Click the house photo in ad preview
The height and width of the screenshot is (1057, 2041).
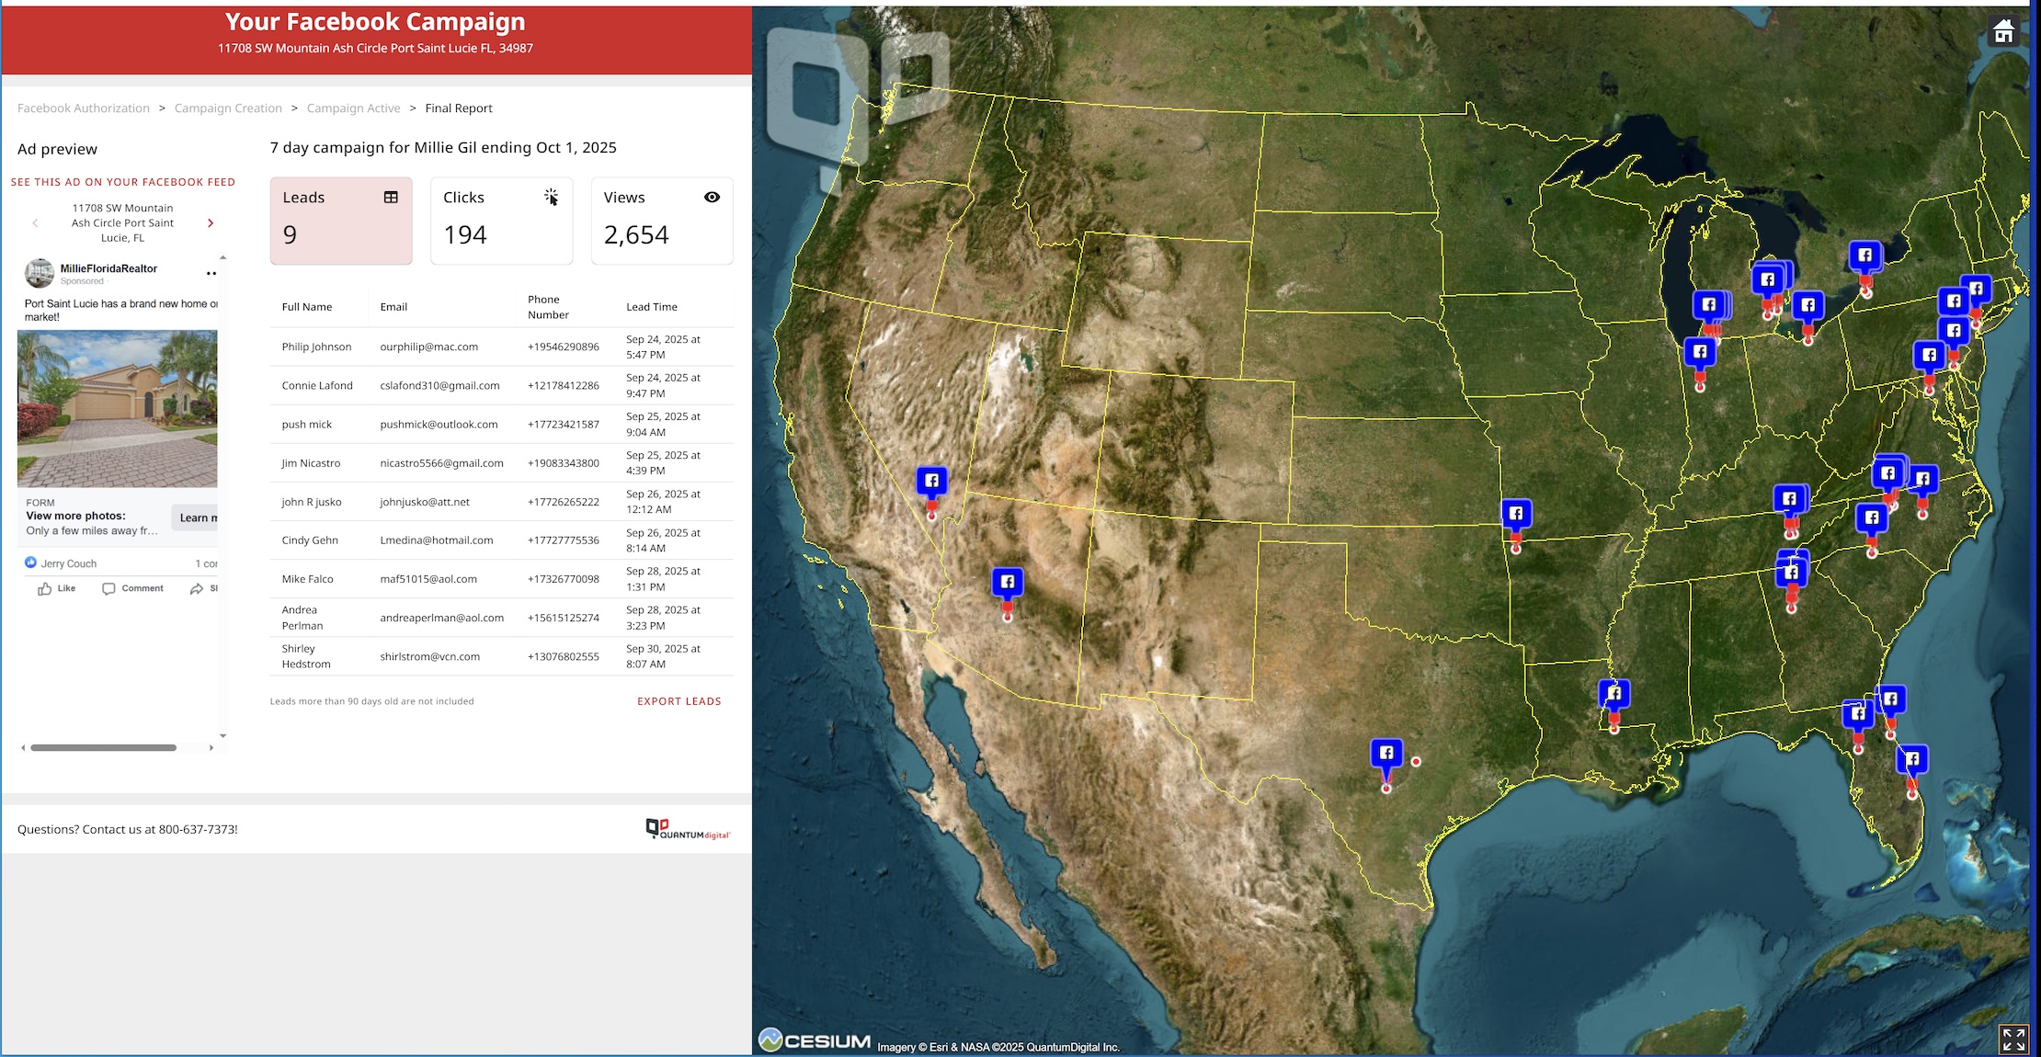118,409
